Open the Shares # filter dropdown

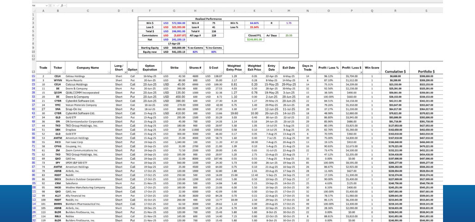click(203, 72)
